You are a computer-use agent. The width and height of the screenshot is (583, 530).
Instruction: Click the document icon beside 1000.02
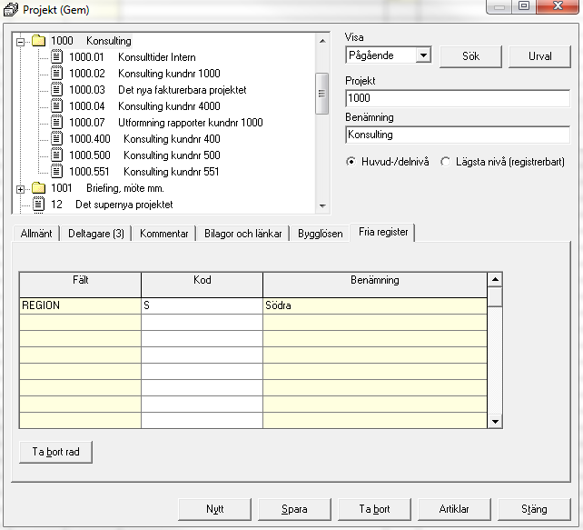(x=56, y=74)
